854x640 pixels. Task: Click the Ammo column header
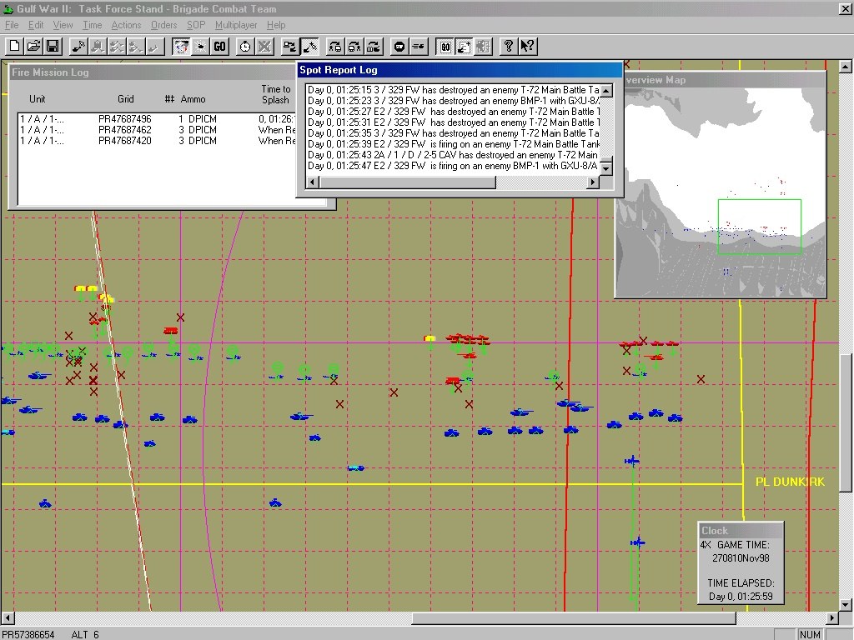193,99
